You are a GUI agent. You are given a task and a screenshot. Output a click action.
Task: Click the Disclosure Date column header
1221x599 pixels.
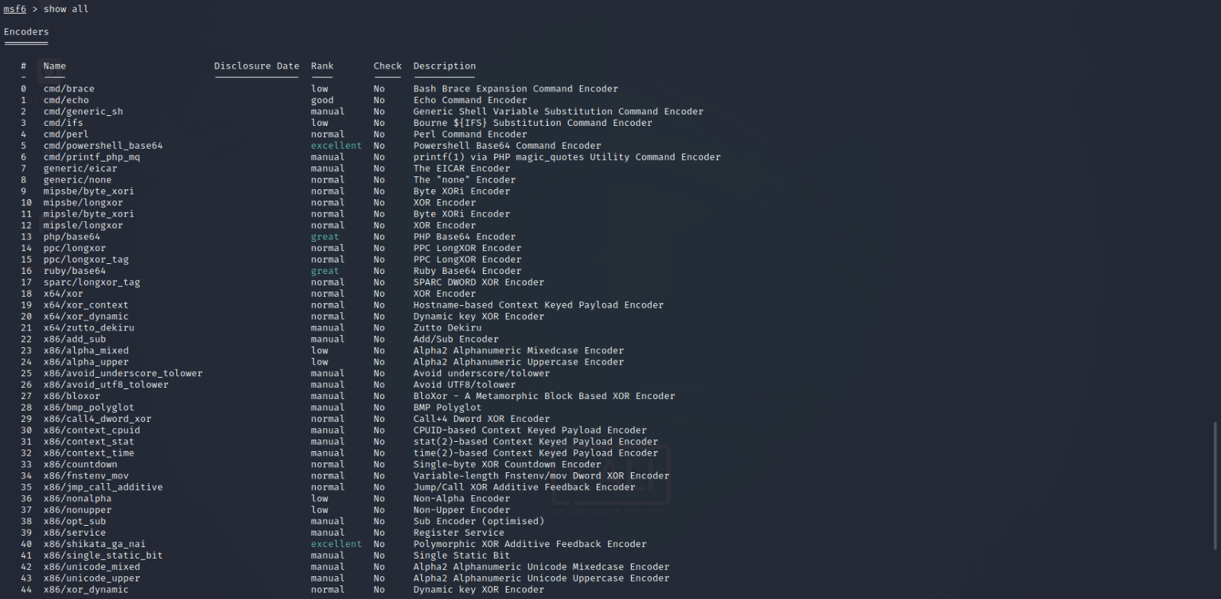tap(256, 66)
